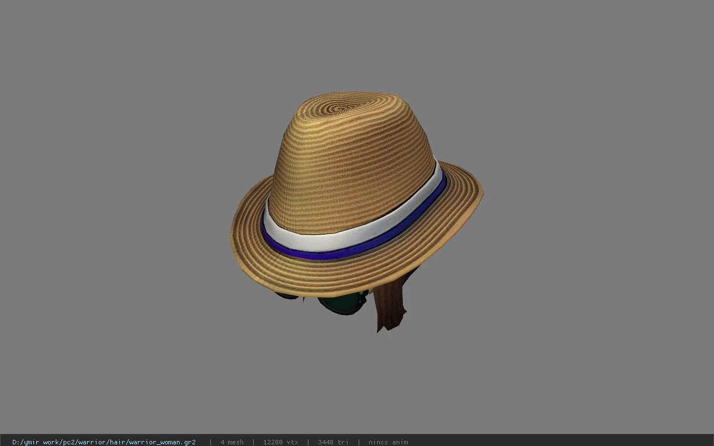
Task: Click the 'nincs anim' status entry
Action: pos(388,442)
